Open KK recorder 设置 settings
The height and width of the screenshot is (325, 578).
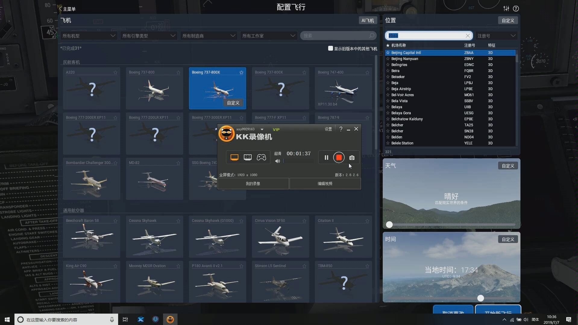tap(328, 129)
